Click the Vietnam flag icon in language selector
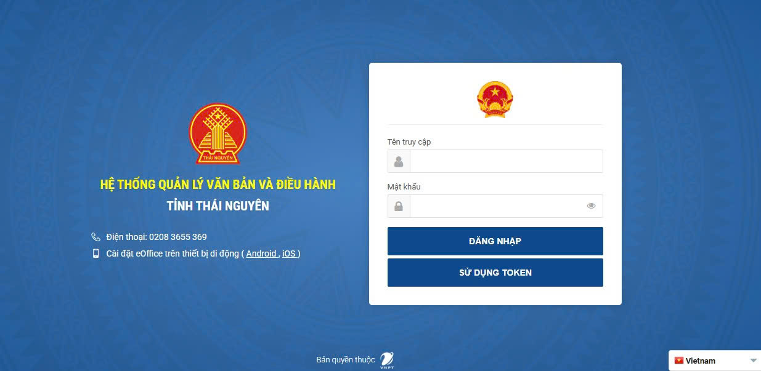Viewport: 761px width, 371px height. 679,361
